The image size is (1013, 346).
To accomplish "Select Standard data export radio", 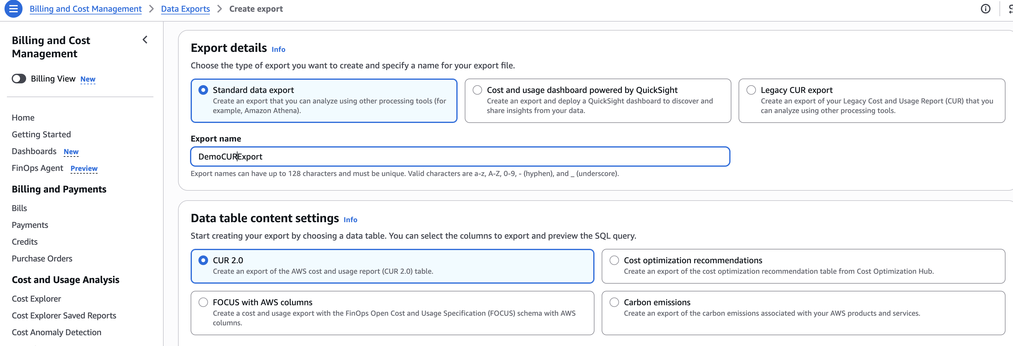I will click(x=203, y=90).
